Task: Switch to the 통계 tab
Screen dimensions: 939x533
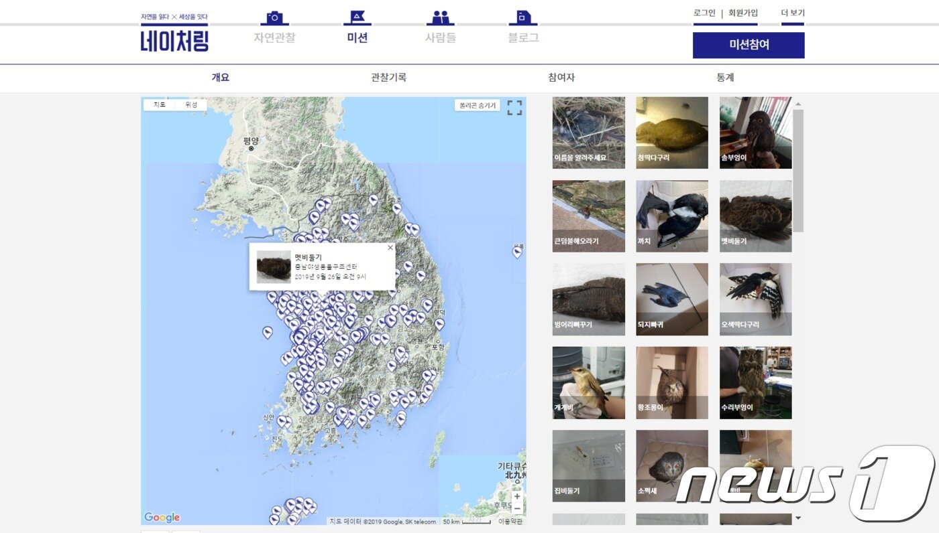Action: coord(725,78)
